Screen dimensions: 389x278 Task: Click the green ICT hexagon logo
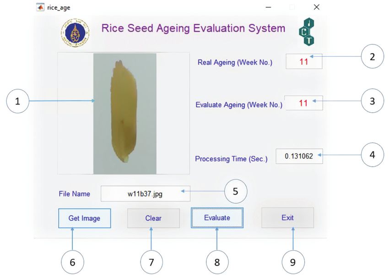pyautogui.click(x=307, y=32)
